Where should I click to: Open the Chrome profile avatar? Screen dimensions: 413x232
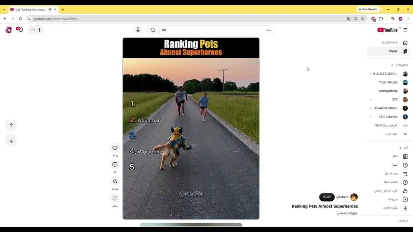click(400, 19)
